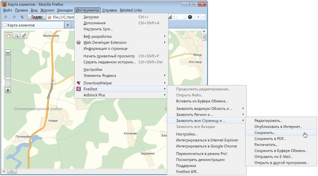This screenshot has width=318, height=176.
Task: Open the Вид menu
Action: pyautogui.click(x=34, y=10)
